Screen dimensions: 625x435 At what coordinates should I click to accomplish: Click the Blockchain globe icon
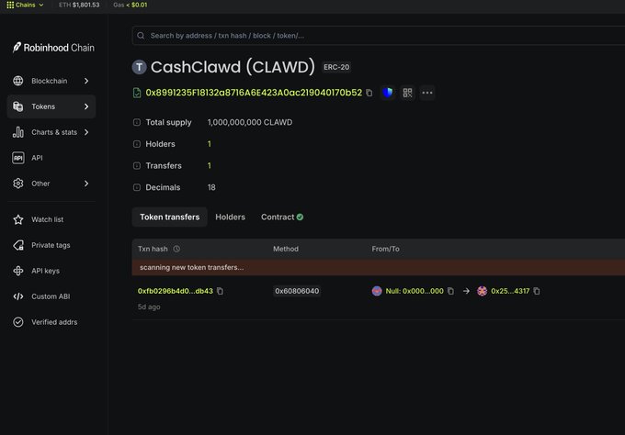[x=18, y=81]
